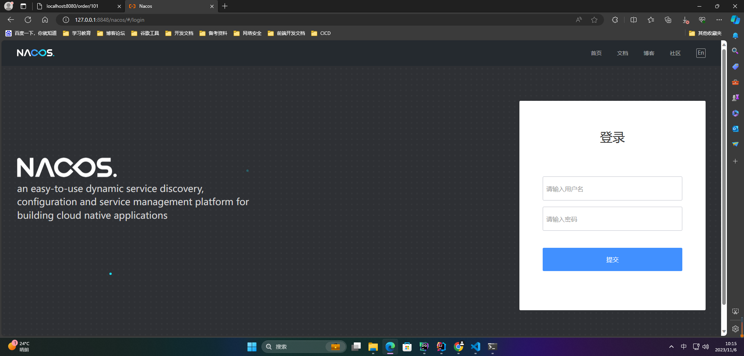Image resolution: width=744 pixels, height=356 pixels.
Task: Expand the 网络安全 bookmark folder
Action: click(247, 33)
